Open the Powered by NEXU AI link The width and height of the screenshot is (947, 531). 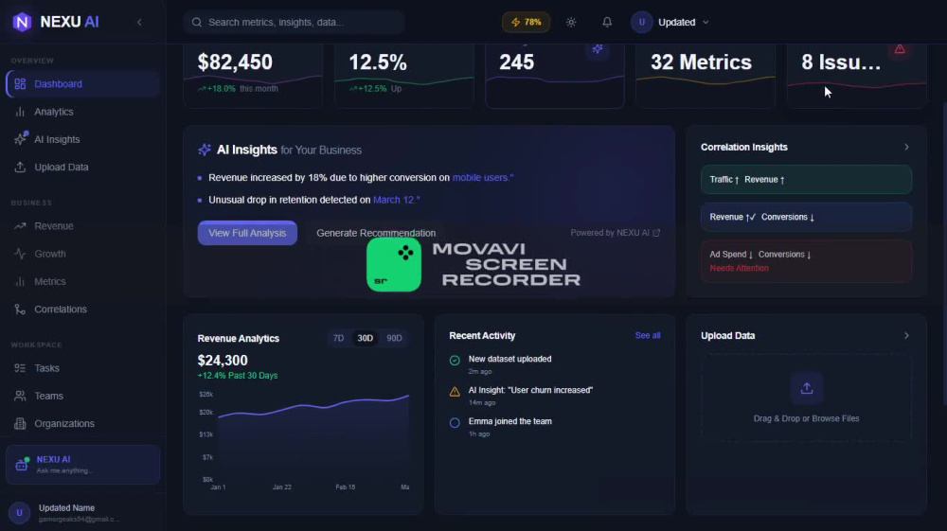615,233
